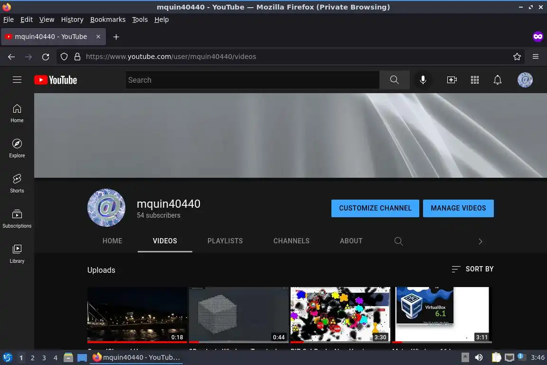Search within the channel using the magnifier
The width and height of the screenshot is (547, 365).
pos(398,241)
